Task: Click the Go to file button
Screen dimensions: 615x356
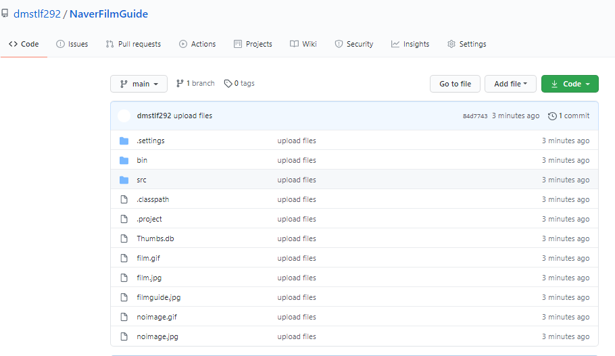Action: point(455,84)
